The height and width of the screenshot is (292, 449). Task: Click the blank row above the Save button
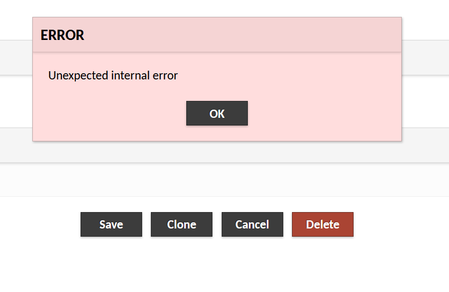pos(225,180)
